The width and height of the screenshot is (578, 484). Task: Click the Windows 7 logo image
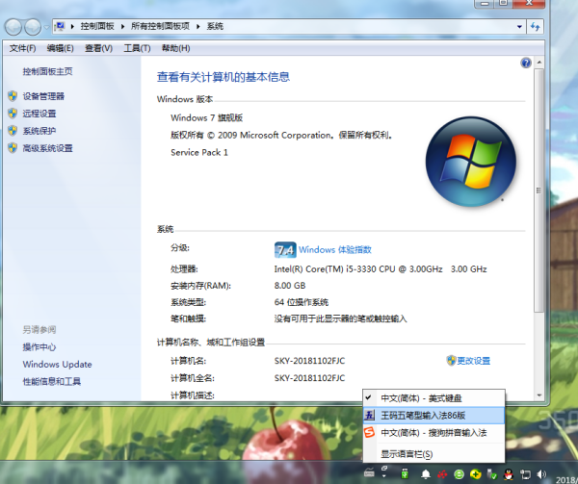click(470, 162)
